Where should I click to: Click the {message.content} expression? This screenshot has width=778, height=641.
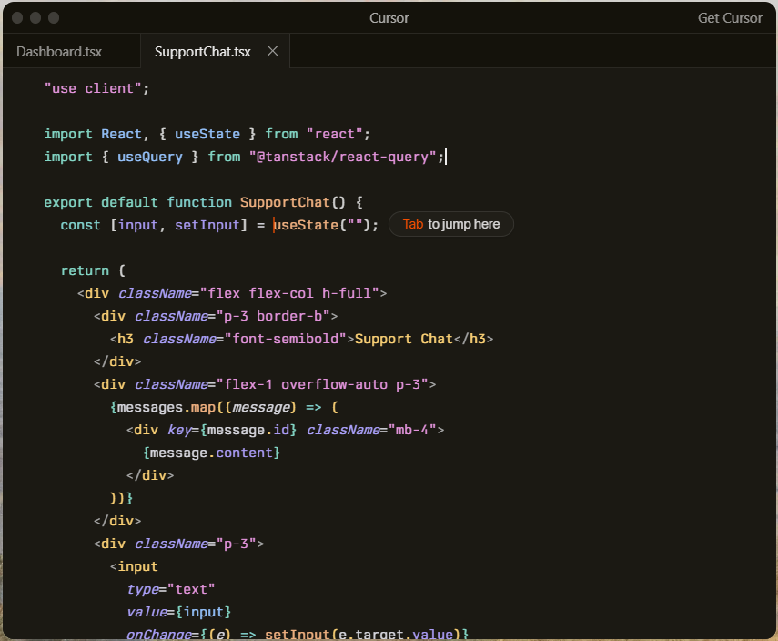(211, 453)
